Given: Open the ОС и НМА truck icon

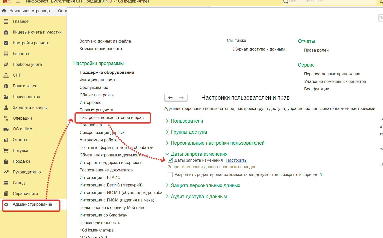Looking at the screenshot, I should pos(6,129).
